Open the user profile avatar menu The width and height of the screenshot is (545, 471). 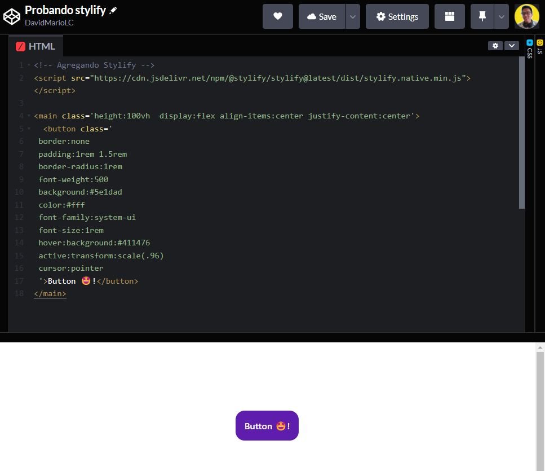[x=527, y=16]
